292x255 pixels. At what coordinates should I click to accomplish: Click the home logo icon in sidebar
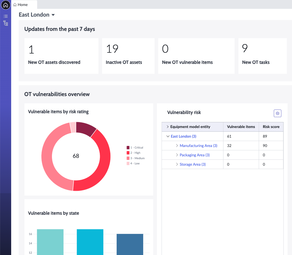point(6,5)
